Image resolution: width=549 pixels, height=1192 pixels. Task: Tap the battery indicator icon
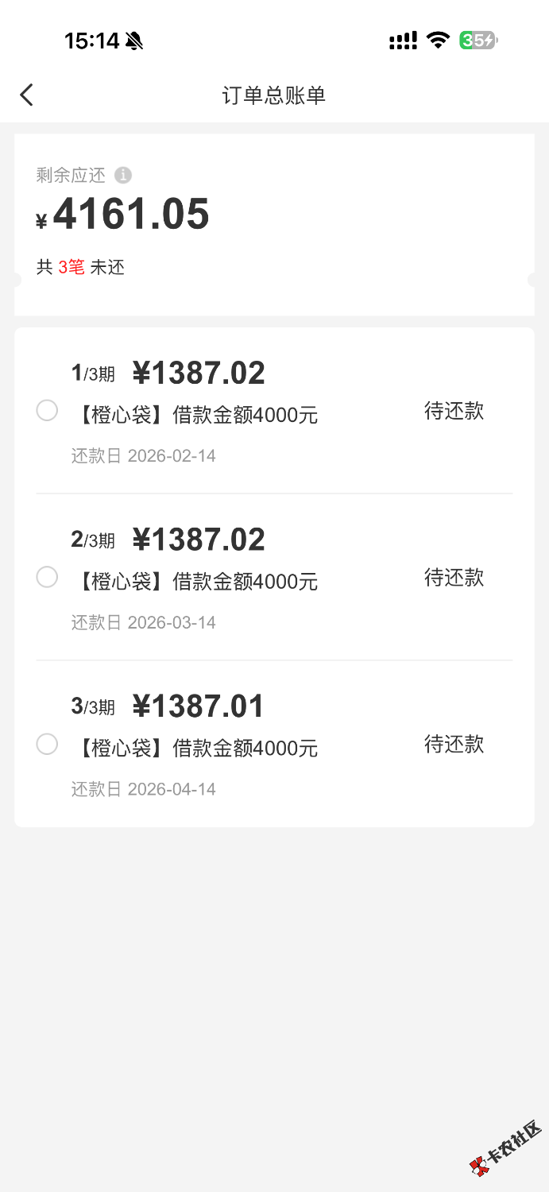(478, 41)
